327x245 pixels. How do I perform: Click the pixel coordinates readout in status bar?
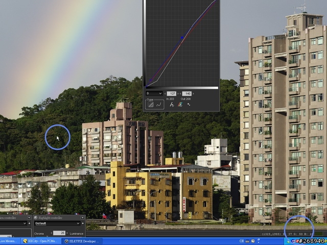(x=271, y=234)
